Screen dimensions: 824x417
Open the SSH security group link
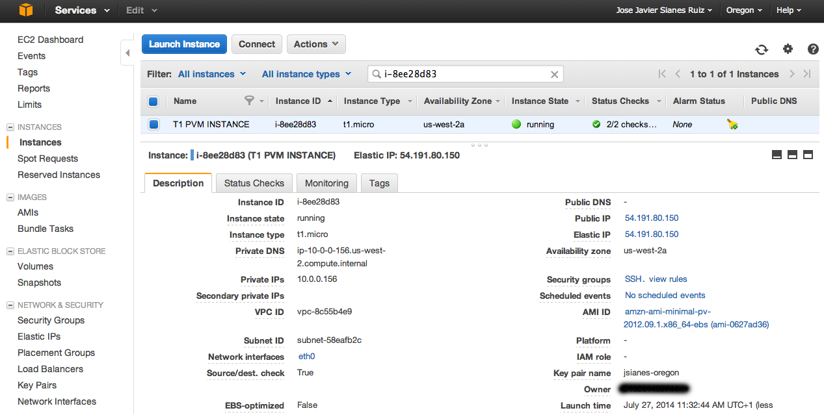[x=633, y=279]
